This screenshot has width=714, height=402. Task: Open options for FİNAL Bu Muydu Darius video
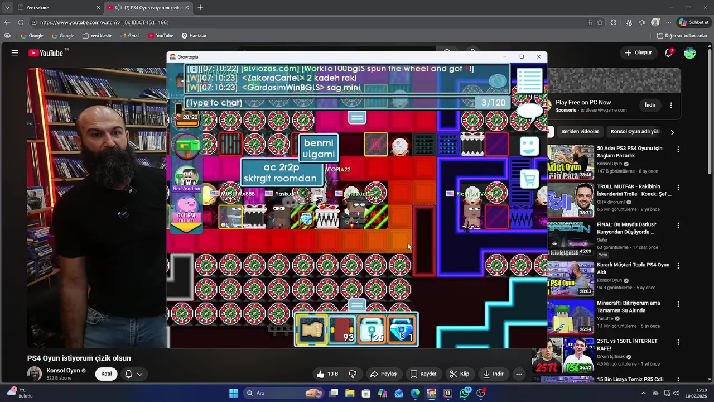(x=678, y=226)
